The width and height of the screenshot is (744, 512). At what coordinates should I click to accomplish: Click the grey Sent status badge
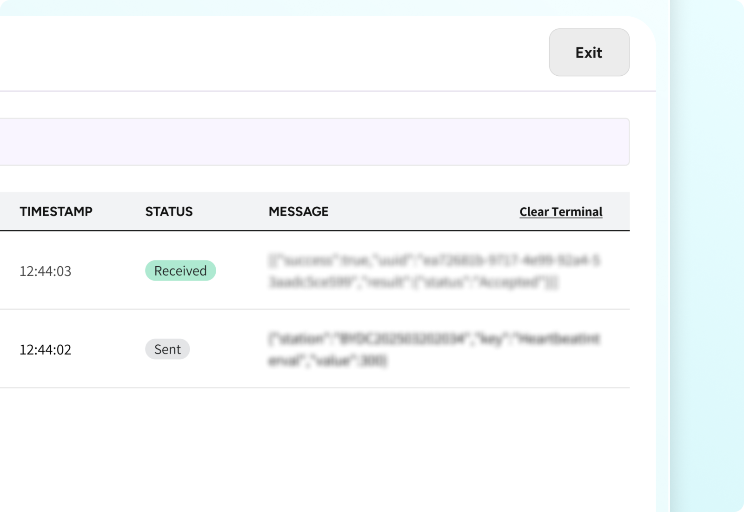click(x=167, y=349)
